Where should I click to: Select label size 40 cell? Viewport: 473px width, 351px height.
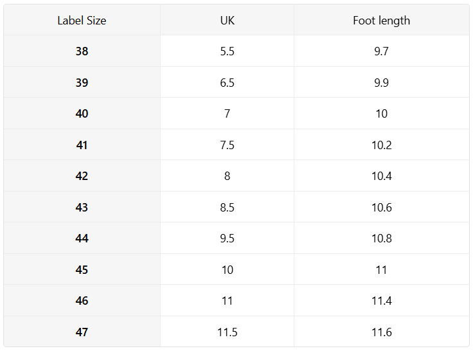point(82,114)
